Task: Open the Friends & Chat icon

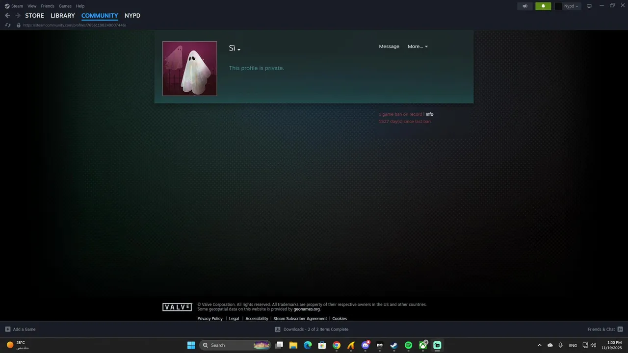Action: (x=620, y=329)
